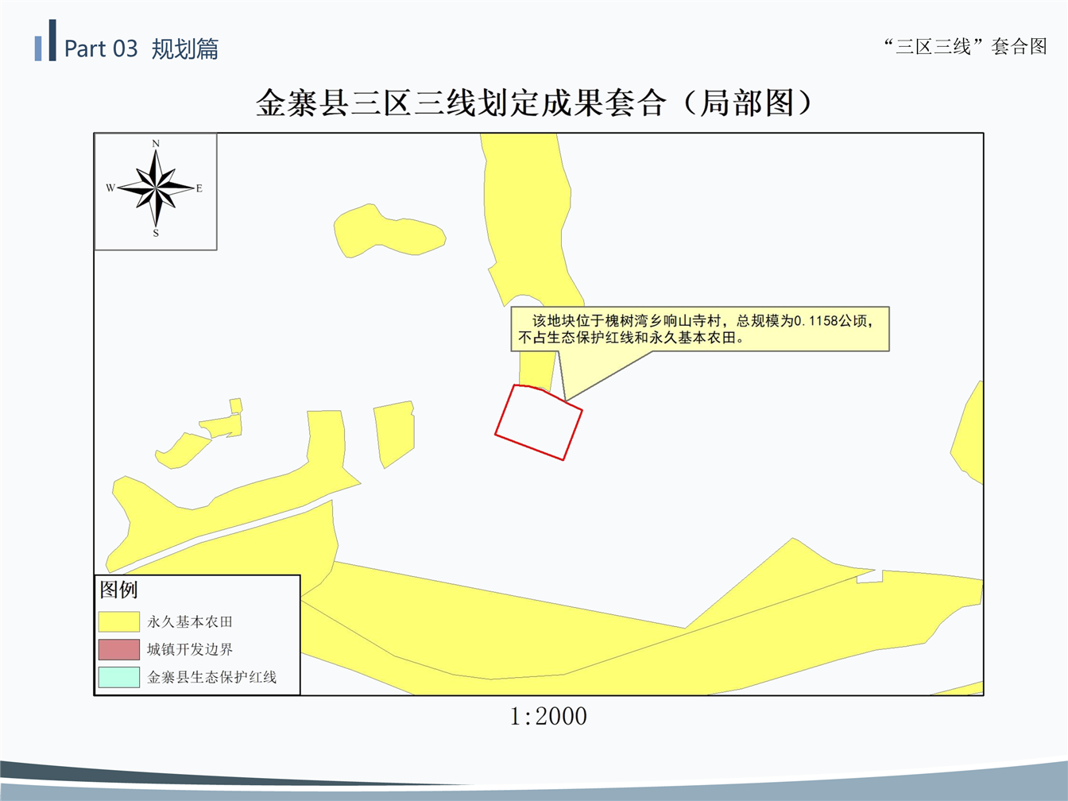Select the '永久基本农田' legend label

(190, 621)
